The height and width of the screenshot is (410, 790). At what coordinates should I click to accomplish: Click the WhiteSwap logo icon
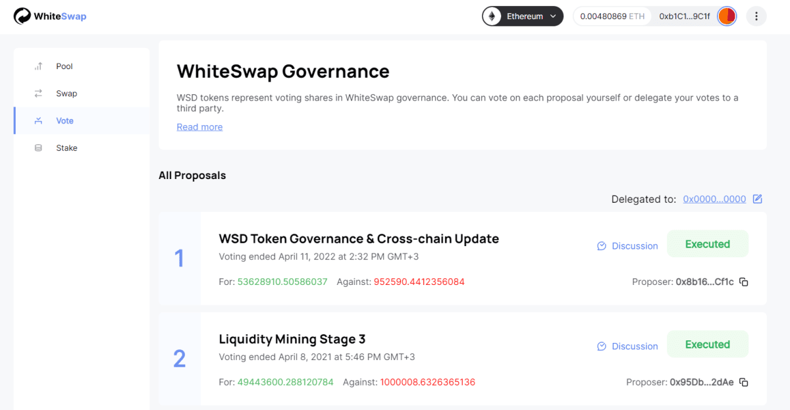(x=22, y=16)
